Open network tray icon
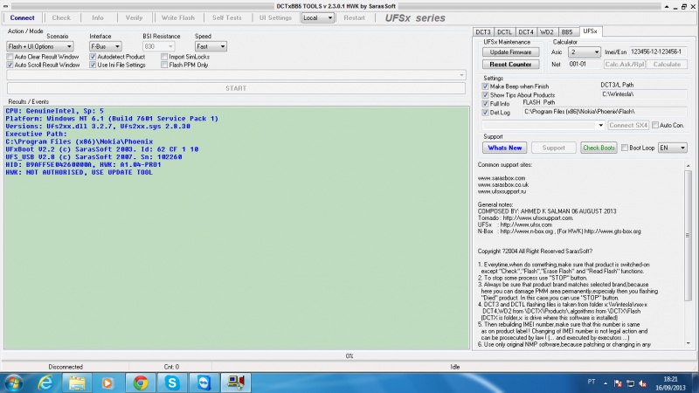This screenshot has height=393, width=699. pos(630,383)
